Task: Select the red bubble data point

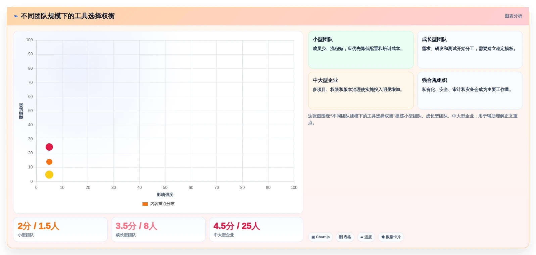Action: click(x=49, y=147)
